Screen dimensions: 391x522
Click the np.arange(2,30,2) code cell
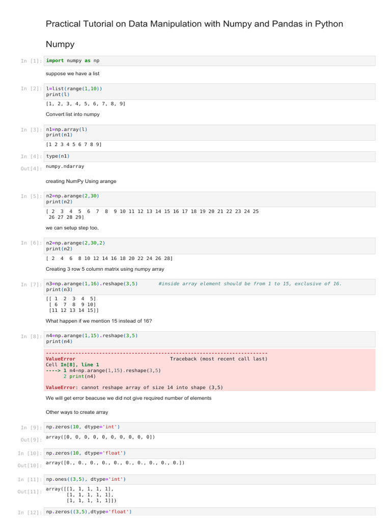210,246
